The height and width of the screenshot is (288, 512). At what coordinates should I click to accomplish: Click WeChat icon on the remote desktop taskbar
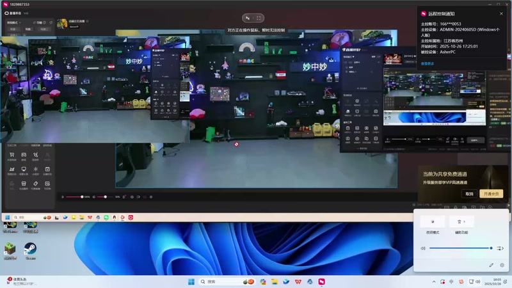[x=106, y=217]
